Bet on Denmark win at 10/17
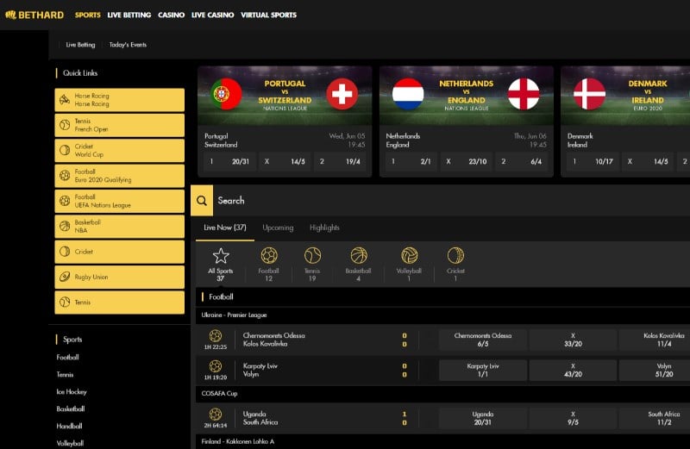This screenshot has height=449, width=690. tap(593, 162)
